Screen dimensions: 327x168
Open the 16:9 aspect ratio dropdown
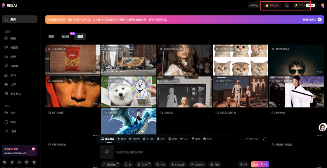(x=160, y=164)
